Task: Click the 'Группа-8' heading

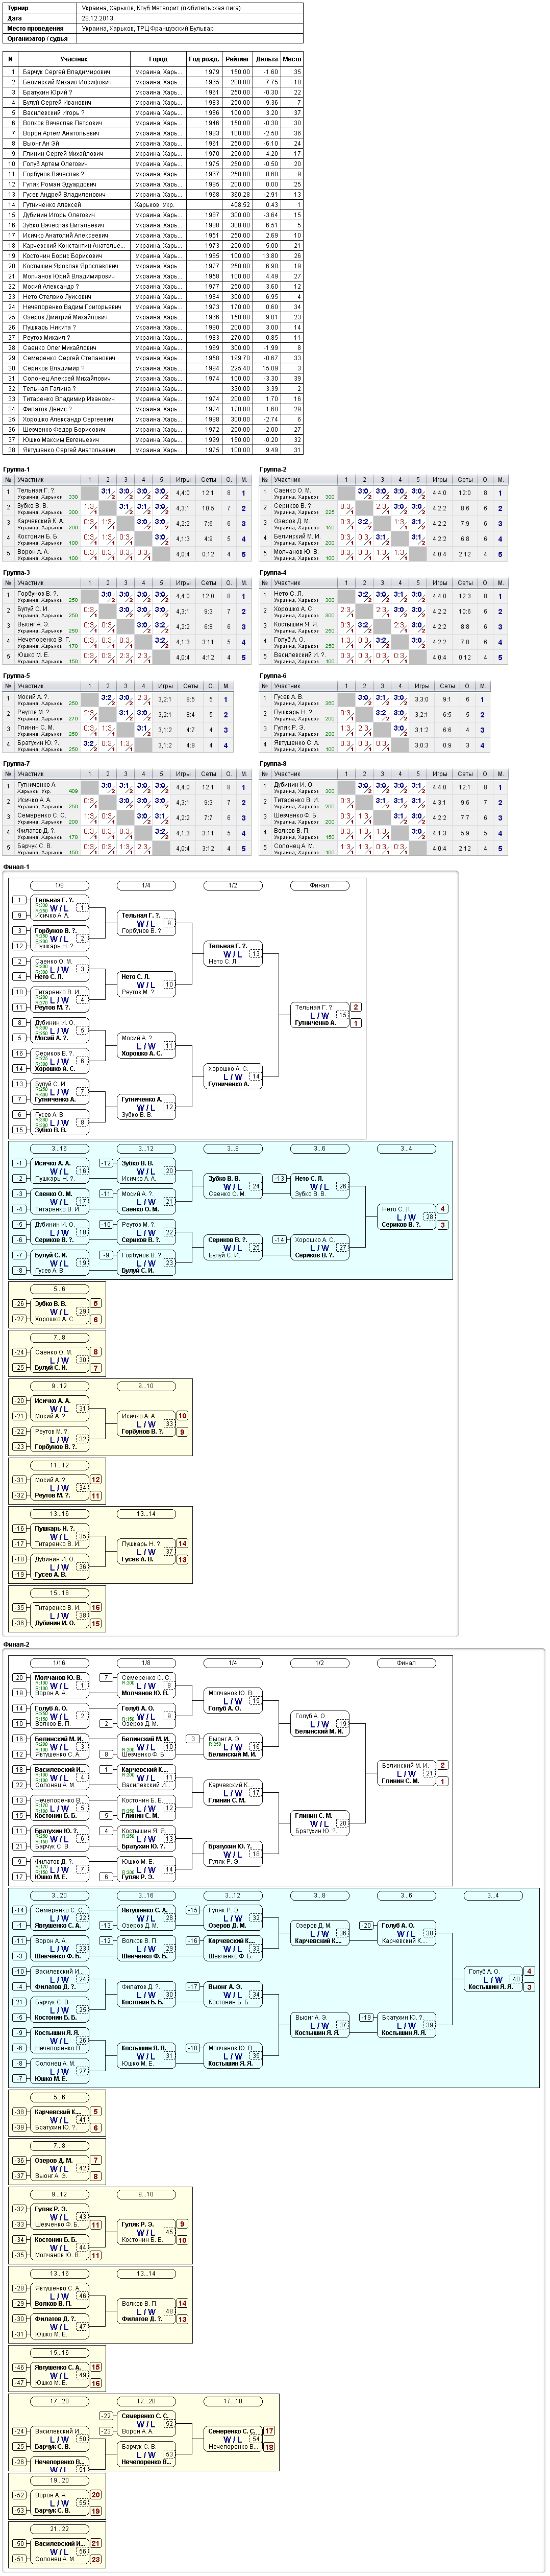Action: [272, 764]
